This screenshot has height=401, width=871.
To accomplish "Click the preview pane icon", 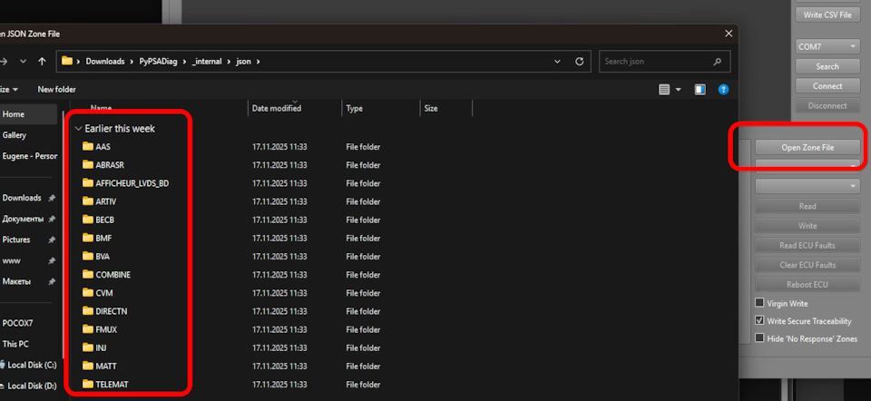I will pos(700,90).
